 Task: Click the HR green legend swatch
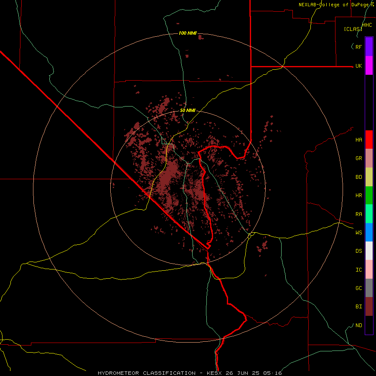[x=369, y=195]
